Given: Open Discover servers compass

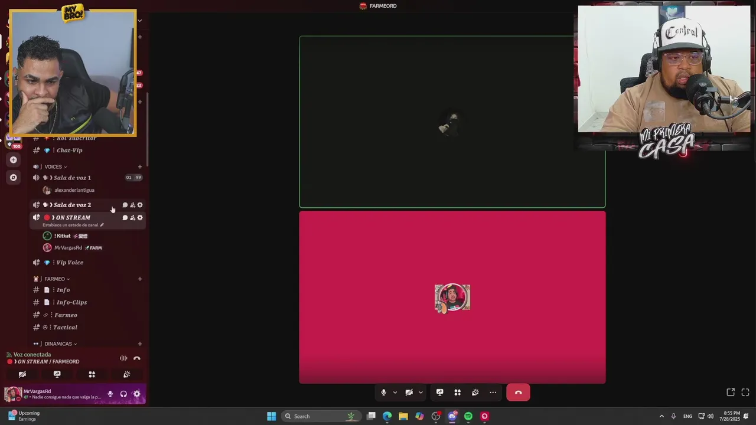Looking at the screenshot, I should 14,177.
